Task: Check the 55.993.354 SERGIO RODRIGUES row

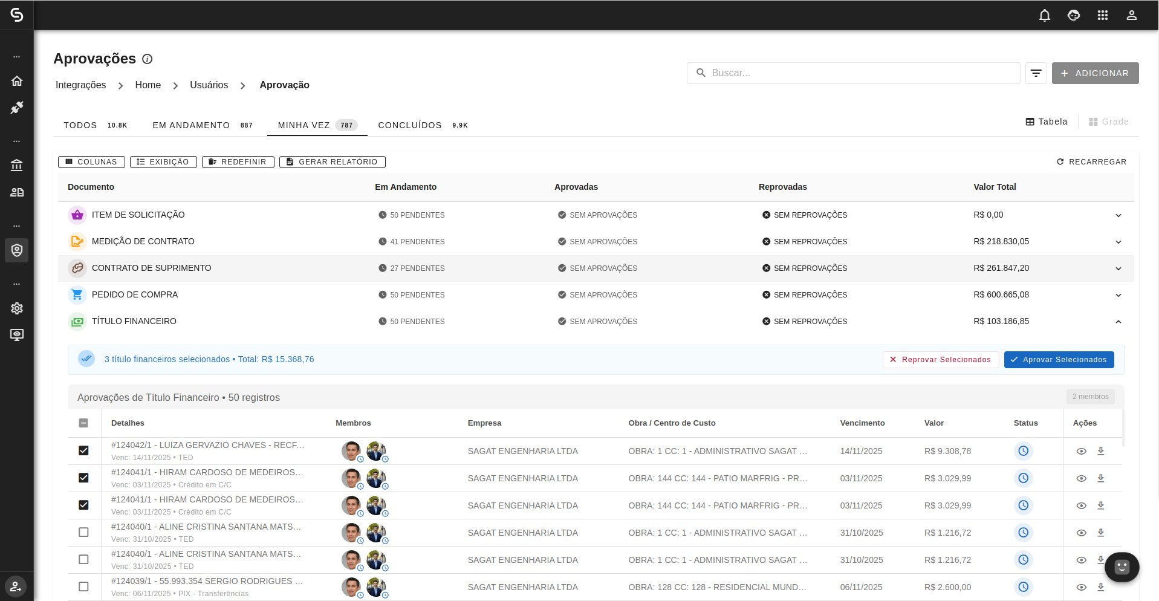Action: [x=83, y=586]
